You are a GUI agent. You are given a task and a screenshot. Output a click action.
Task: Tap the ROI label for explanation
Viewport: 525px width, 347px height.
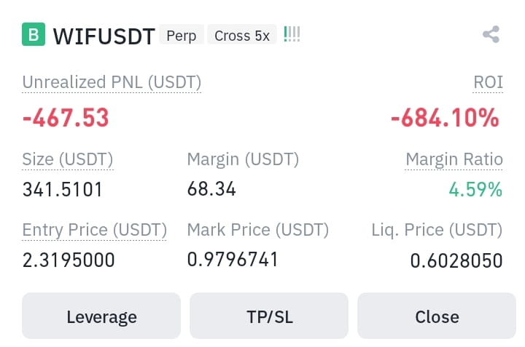click(x=488, y=82)
